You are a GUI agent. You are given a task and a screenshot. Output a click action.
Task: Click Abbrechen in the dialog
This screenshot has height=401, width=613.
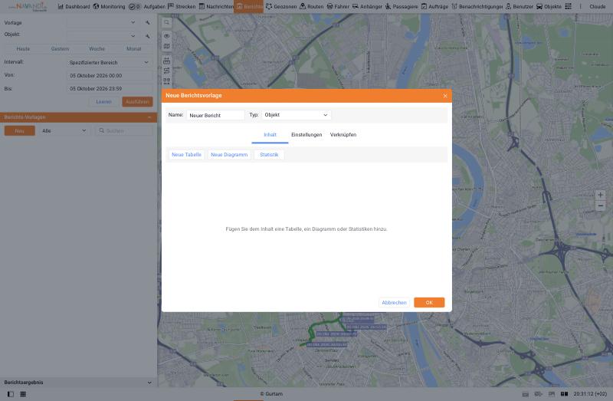click(394, 302)
